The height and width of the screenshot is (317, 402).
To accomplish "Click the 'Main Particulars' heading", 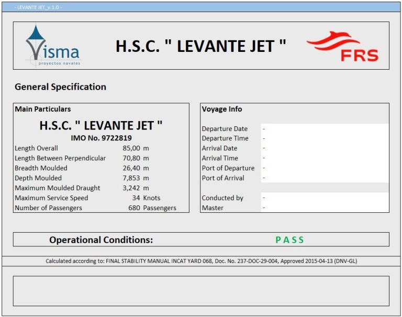I will (x=43, y=109).
